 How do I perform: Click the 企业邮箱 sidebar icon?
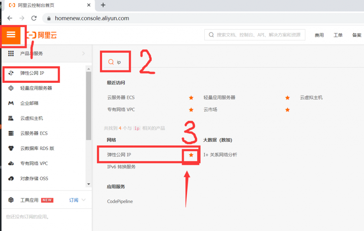11,103
